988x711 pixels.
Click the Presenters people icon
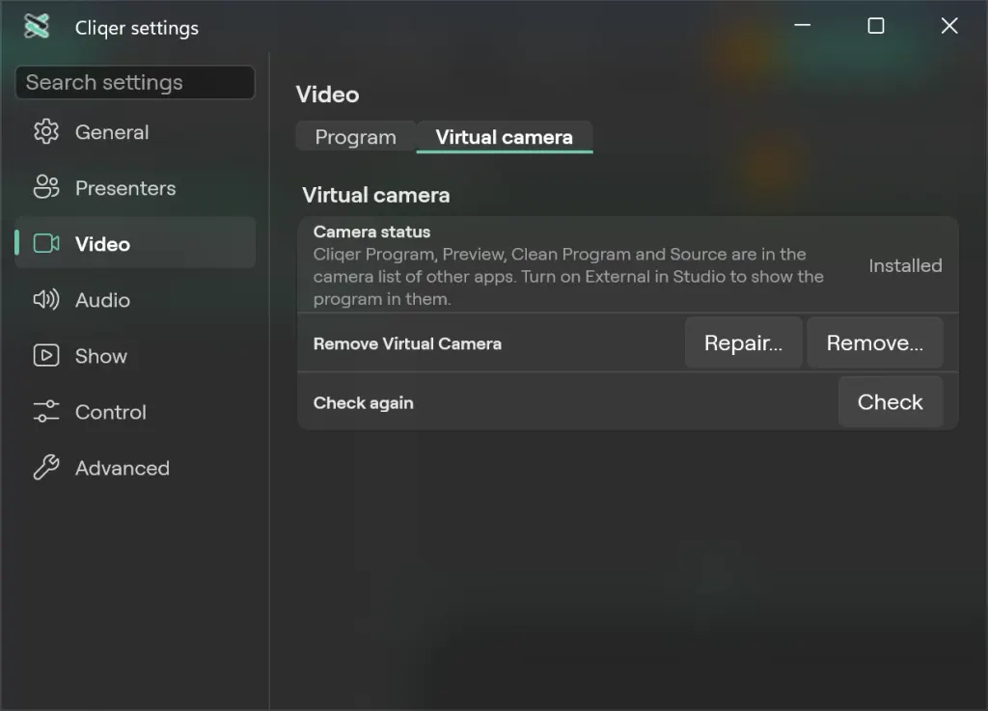click(46, 188)
